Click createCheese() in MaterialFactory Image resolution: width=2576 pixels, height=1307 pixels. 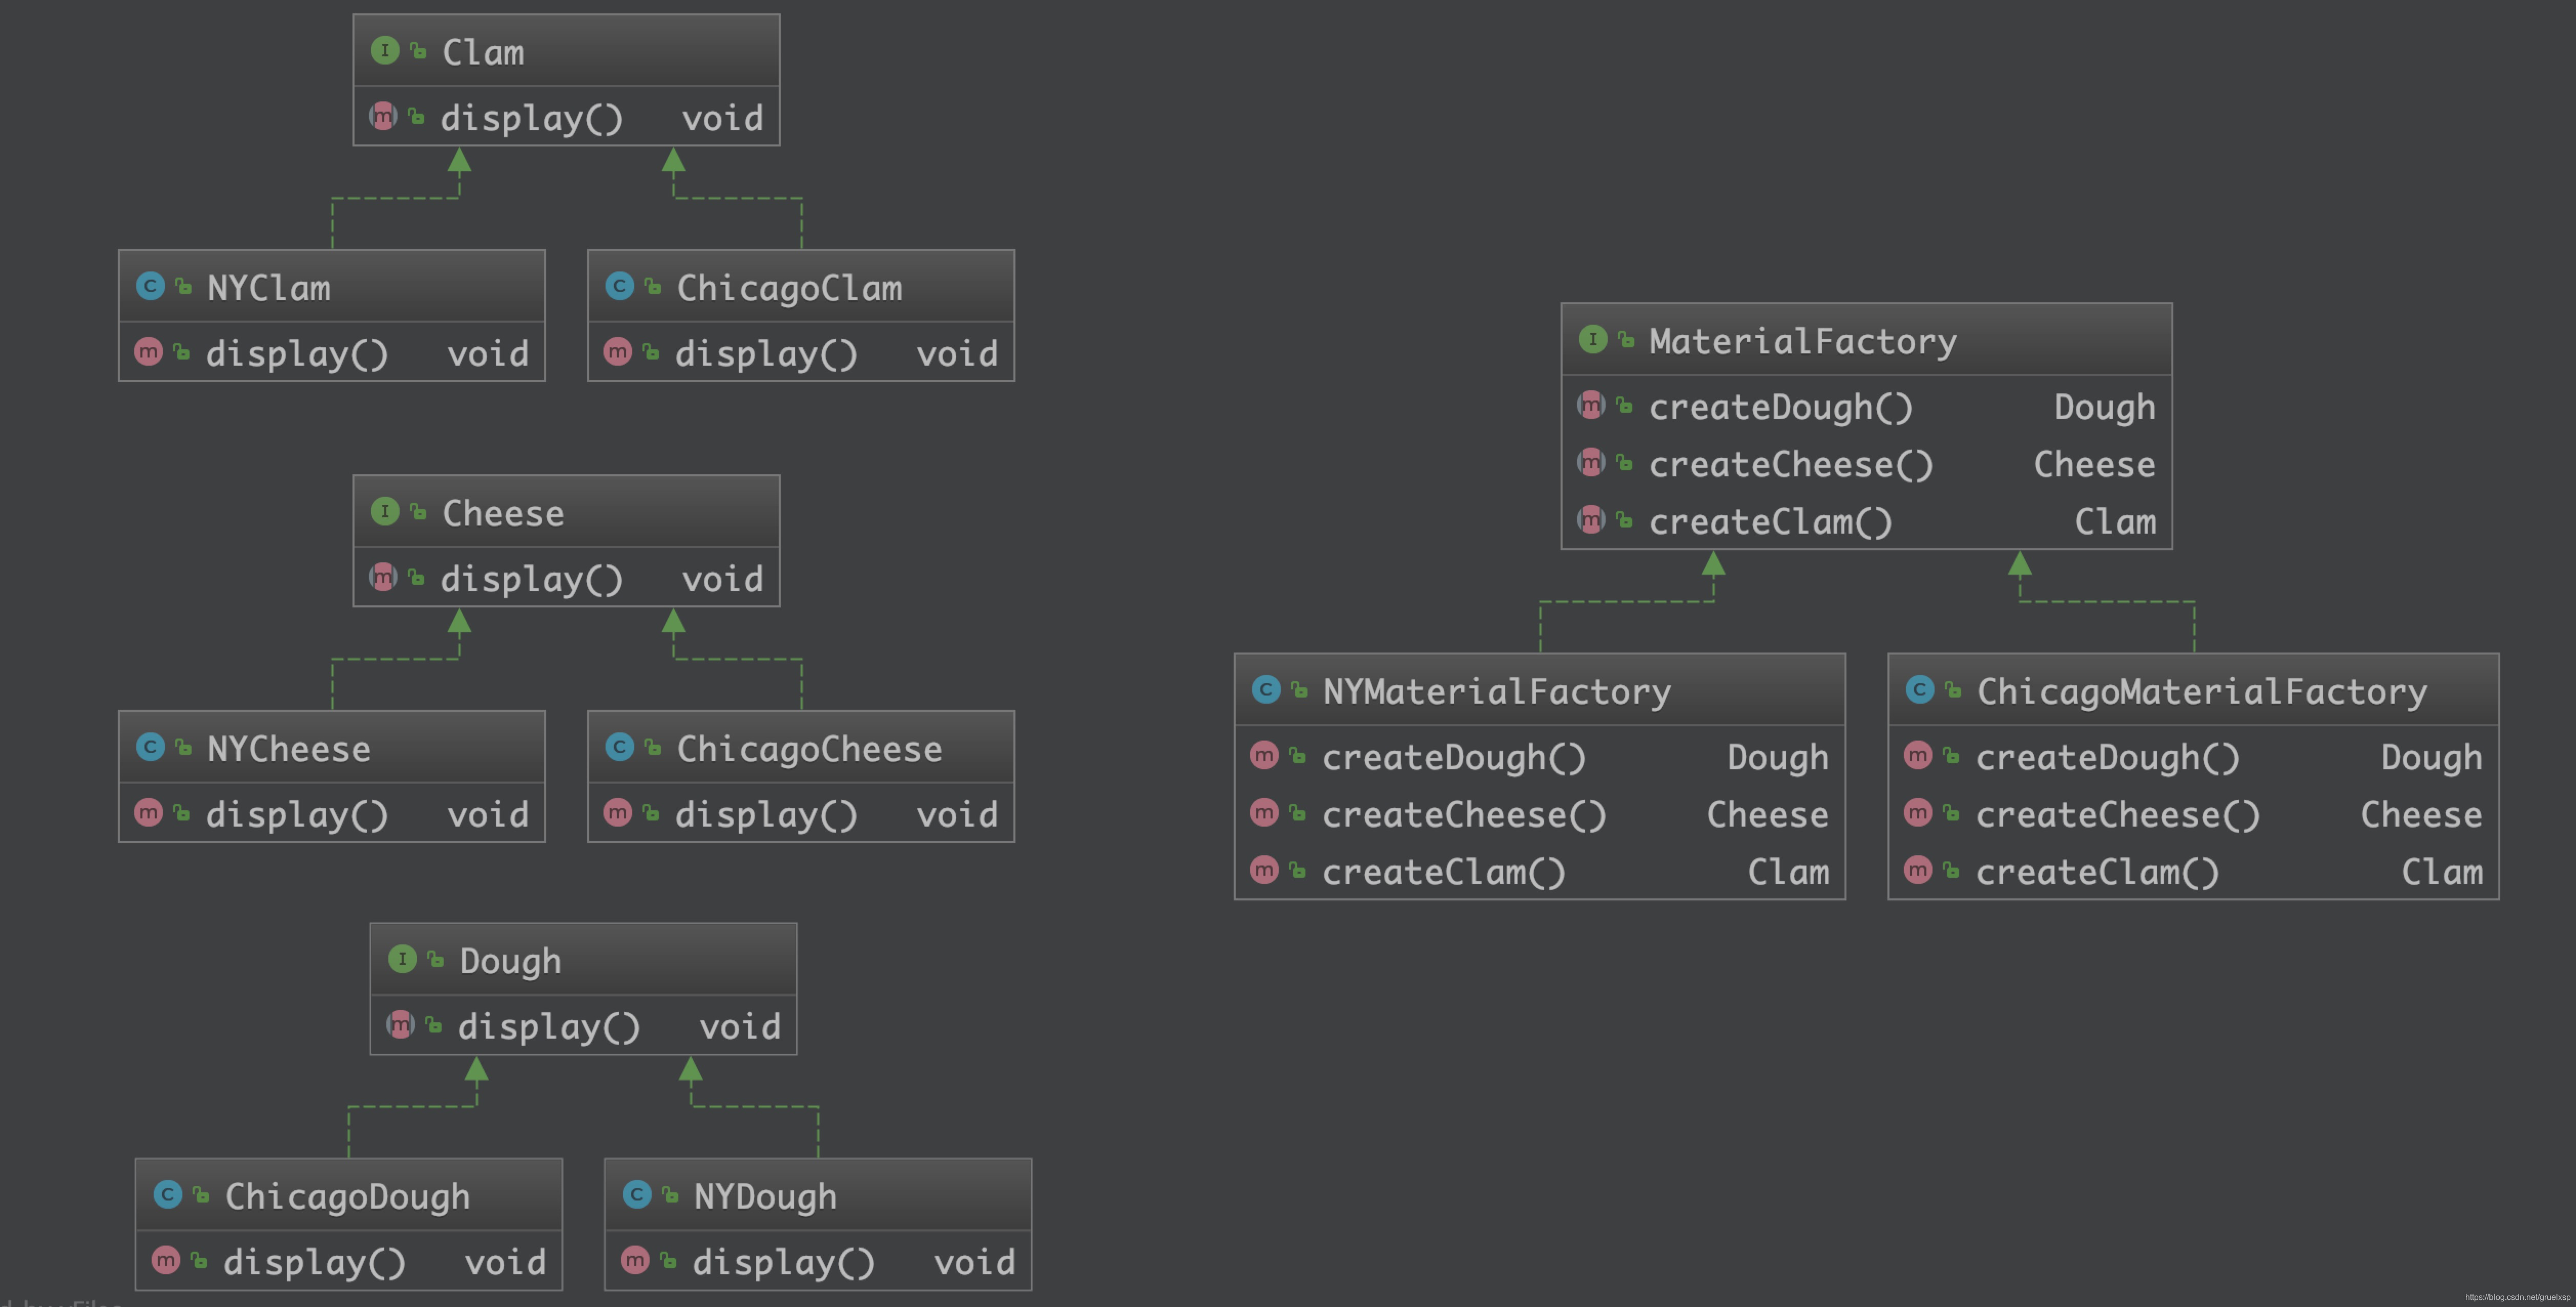coord(1790,465)
